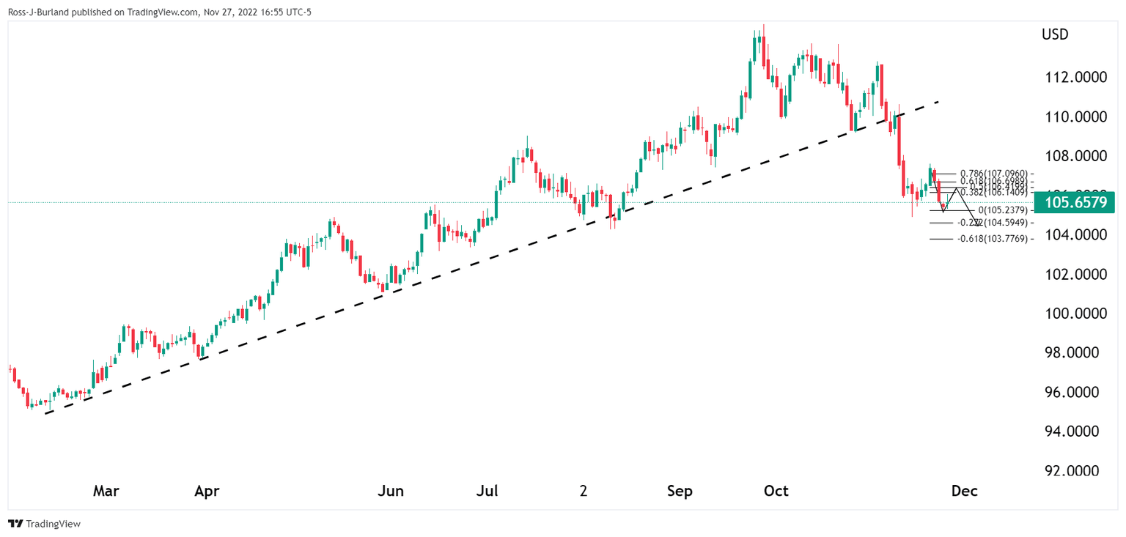Click the TradingView logo icon
Viewport: 1126px width, 537px height.
tap(15, 524)
